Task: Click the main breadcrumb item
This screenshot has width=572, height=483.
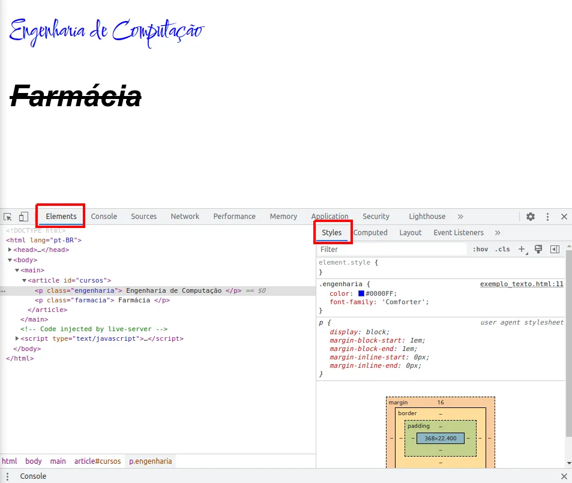Action: pyautogui.click(x=58, y=461)
